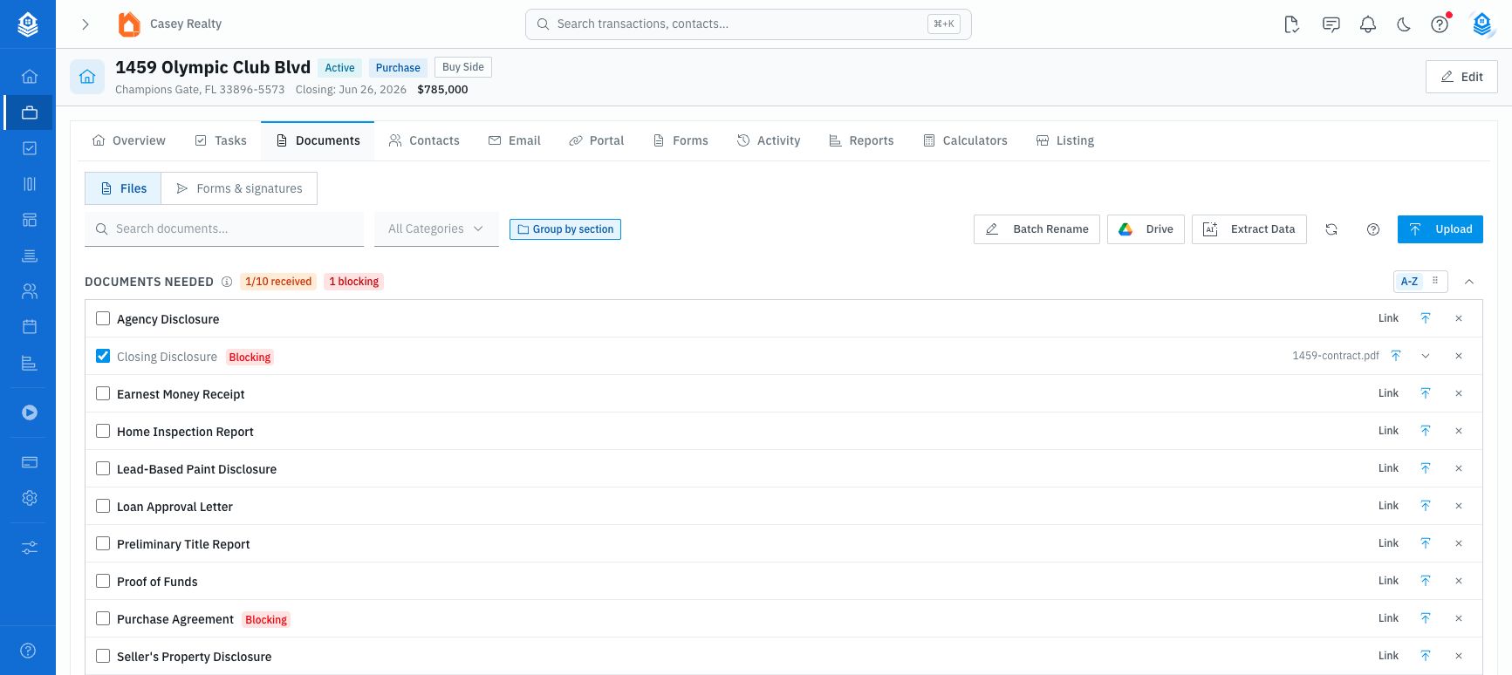Screen dimensions: 1512x675
Task: Click the info icon beside Documents Needed
Action: [227, 282]
